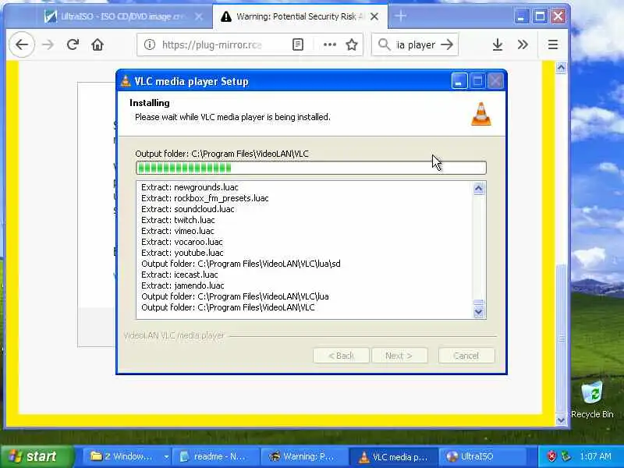Click the Cancel button in VLC setup
The image size is (624, 468).
[x=466, y=356]
